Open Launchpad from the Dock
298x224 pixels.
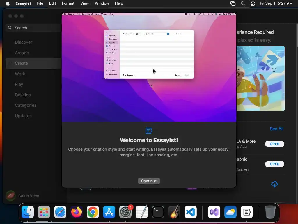pyautogui.click(x=44, y=212)
